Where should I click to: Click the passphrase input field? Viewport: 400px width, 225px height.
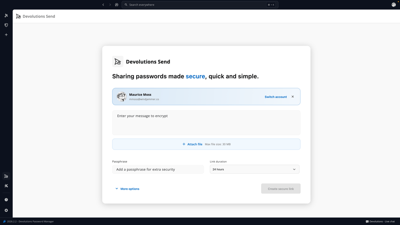pyautogui.click(x=158, y=169)
